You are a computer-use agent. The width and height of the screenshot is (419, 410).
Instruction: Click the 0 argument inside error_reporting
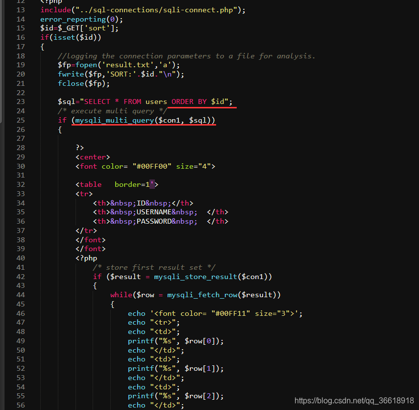[113, 20]
